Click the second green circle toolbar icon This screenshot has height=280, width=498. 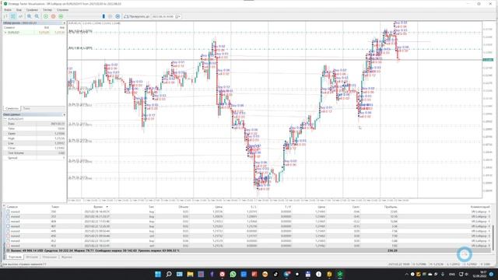(x=61, y=16)
